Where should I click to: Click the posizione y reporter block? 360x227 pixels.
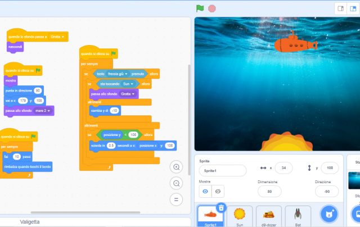(112, 135)
